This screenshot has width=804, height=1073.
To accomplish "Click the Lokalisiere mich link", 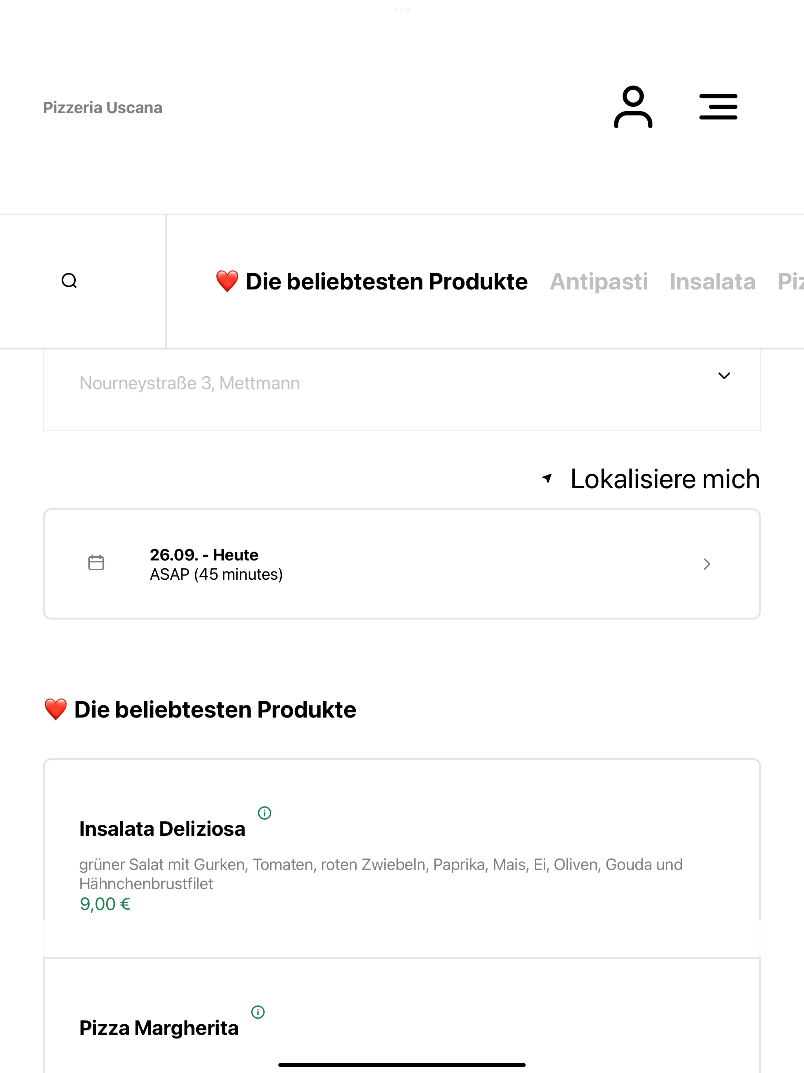I will [x=665, y=479].
